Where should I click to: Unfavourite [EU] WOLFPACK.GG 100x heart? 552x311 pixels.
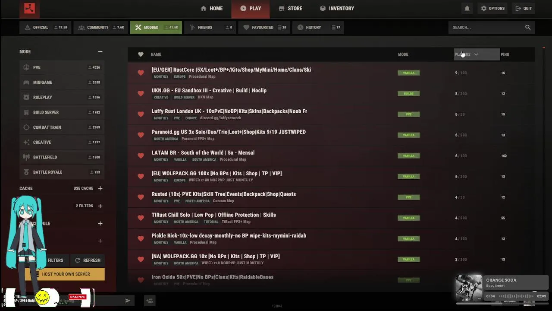pos(141,176)
